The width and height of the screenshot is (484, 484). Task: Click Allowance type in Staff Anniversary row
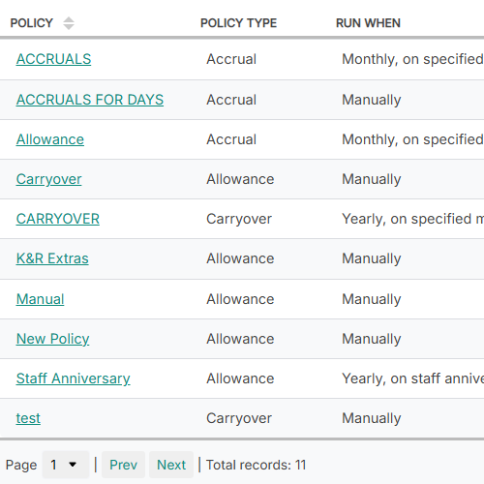tap(240, 378)
